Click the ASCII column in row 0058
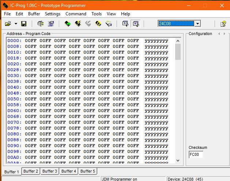The image size is (230, 181). (x=157, y=105)
